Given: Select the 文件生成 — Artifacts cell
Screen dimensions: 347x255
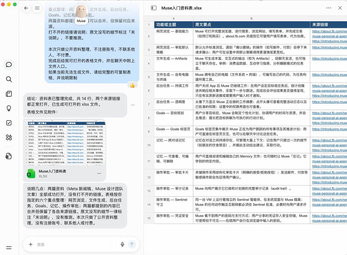Looking at the screenshot, I should [173, 63].
